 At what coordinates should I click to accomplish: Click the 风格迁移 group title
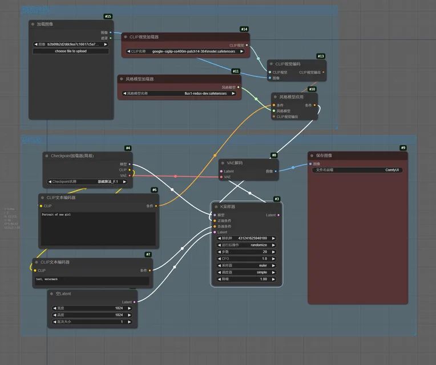[35, 10]
